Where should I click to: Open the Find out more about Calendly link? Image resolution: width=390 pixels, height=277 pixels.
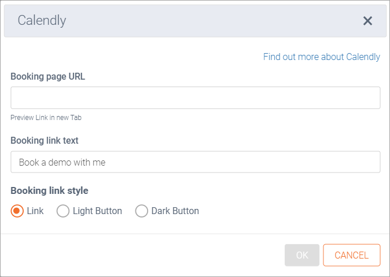(x=321, y=57)
